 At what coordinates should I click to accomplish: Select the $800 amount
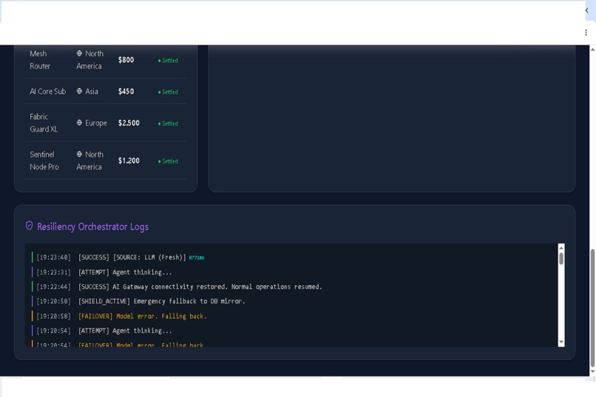pyautogui.click(x=126, y=60)
